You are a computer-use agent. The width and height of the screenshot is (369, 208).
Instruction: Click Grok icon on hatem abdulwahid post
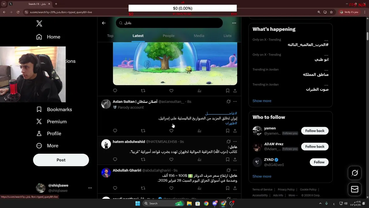pos(228,142)
